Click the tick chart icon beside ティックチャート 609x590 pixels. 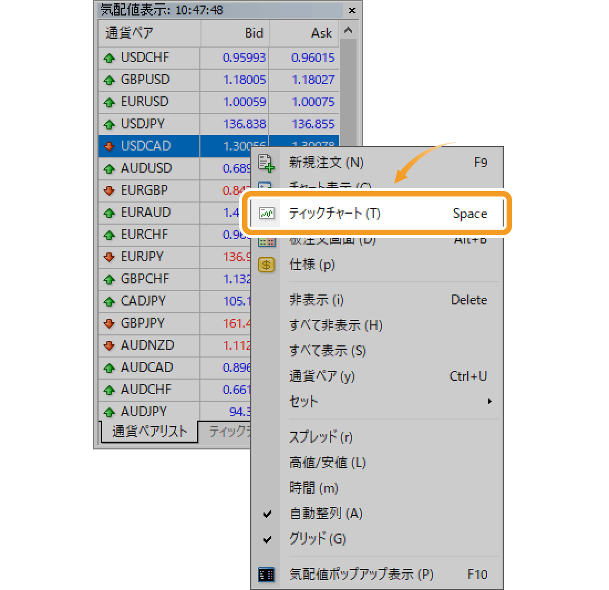pos(267,213)
